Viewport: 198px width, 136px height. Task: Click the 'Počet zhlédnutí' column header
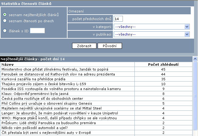(x=163, y=65)
